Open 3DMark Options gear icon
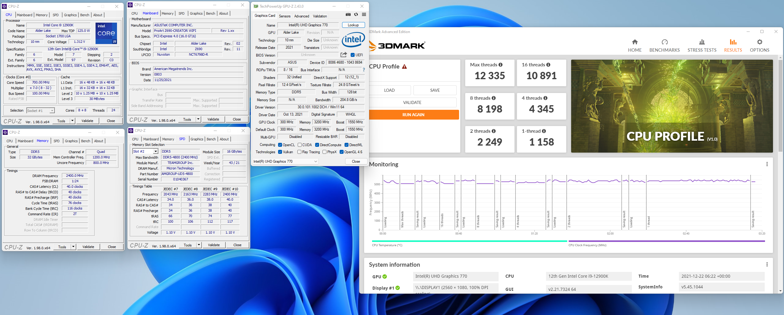Viewport: 784px width, 315px height. [759, 42]
